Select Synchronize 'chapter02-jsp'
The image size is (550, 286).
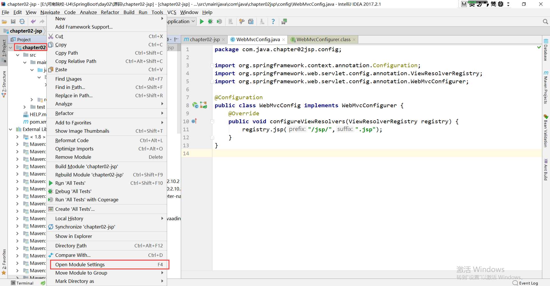(x=107, y=227)
